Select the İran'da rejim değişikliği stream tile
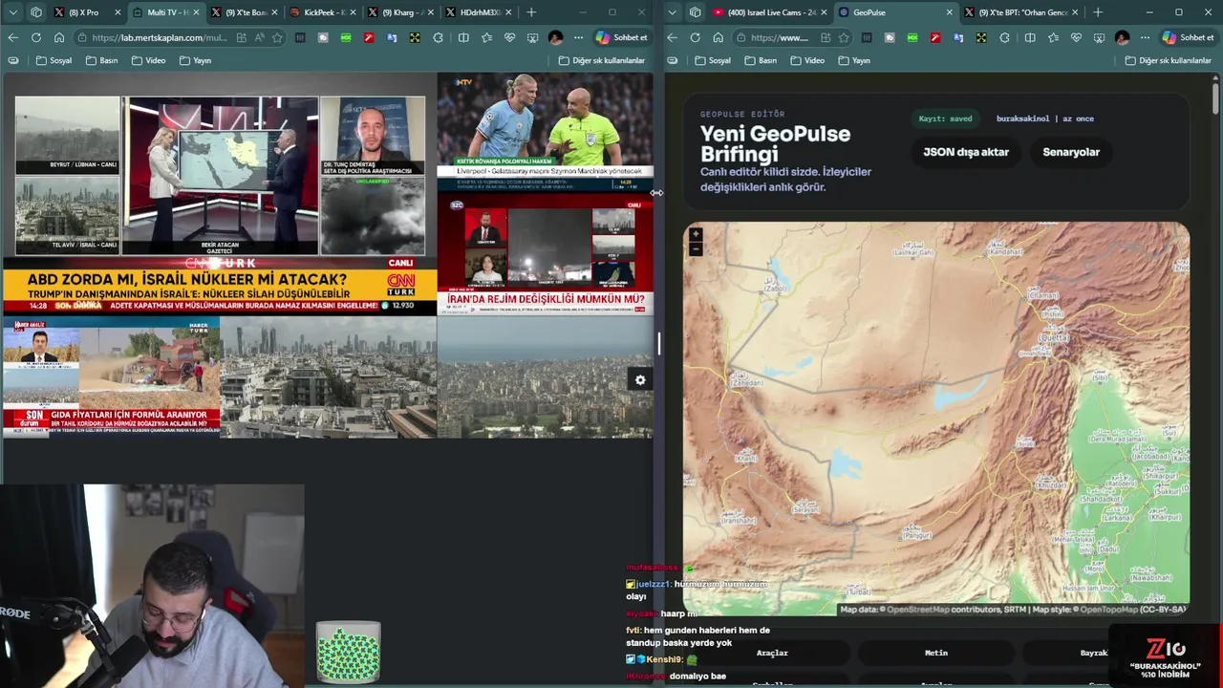 546,255
